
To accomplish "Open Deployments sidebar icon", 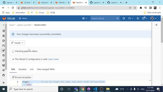I will 3,60.
